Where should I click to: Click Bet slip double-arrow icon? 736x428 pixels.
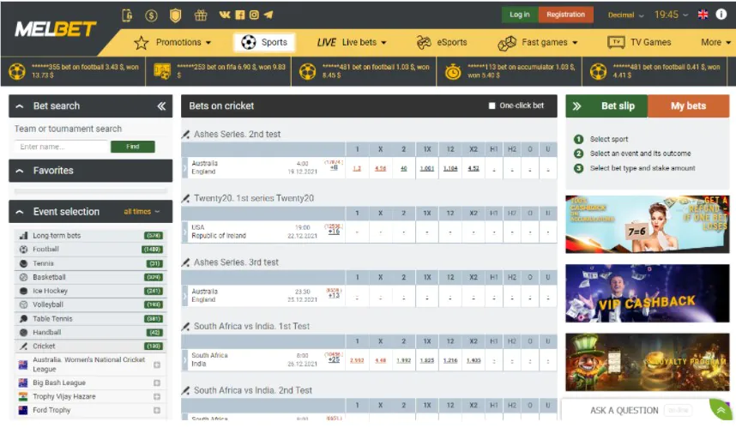(577, 106)
